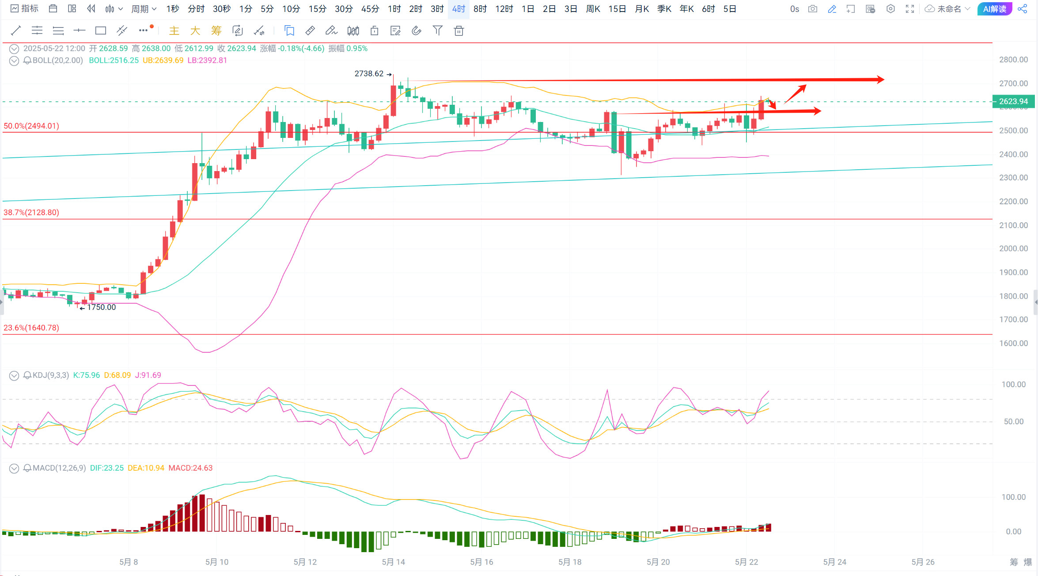1038x576 pixels.
Task: Collapse the KDJ(9,3,3) indicator panel chevron
Action: pos(14,375)
